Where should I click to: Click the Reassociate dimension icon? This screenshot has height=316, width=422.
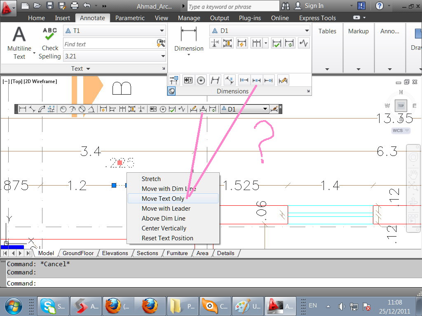tap(174, 80)
